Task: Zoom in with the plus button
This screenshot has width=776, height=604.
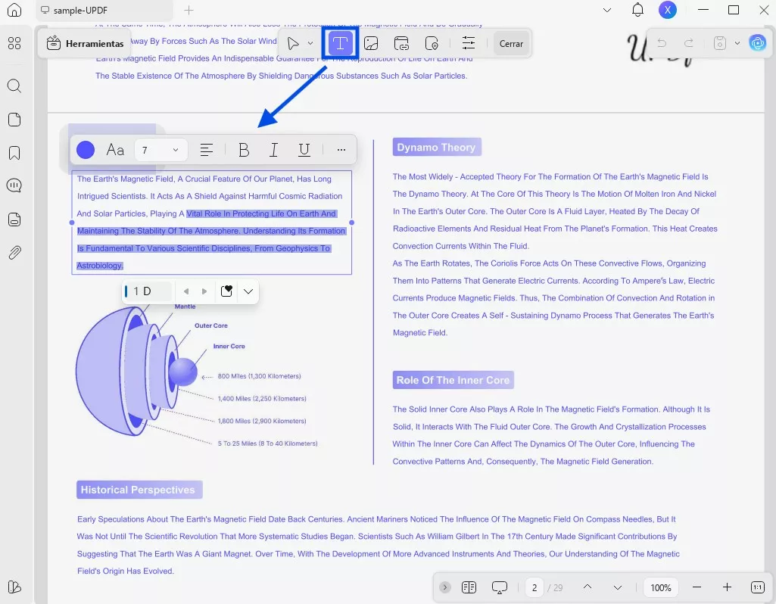Action: [727, 587]
